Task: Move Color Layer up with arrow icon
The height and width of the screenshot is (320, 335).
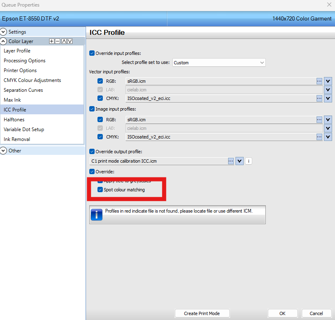Action: [64, 41]
